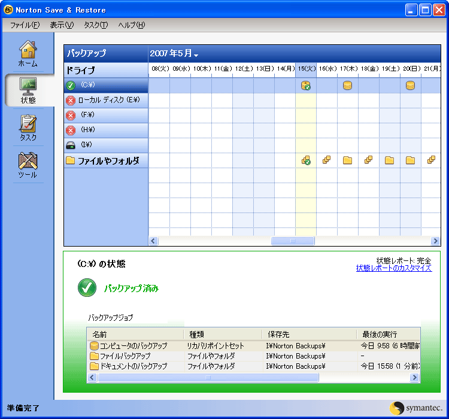Select file backup icon on 16(水)

(x=326, y=160)
